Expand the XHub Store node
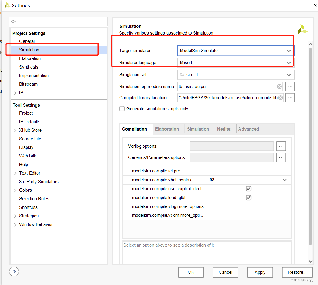This screenshot has width=318, height=285. [x=15, y=131]
